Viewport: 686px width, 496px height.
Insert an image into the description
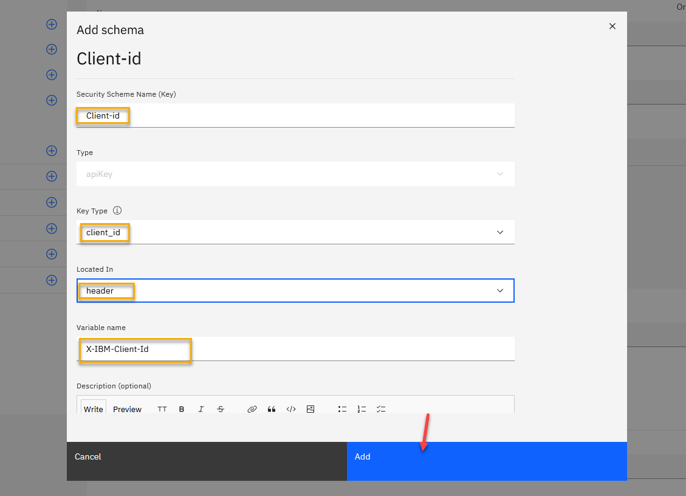point(310,409)
